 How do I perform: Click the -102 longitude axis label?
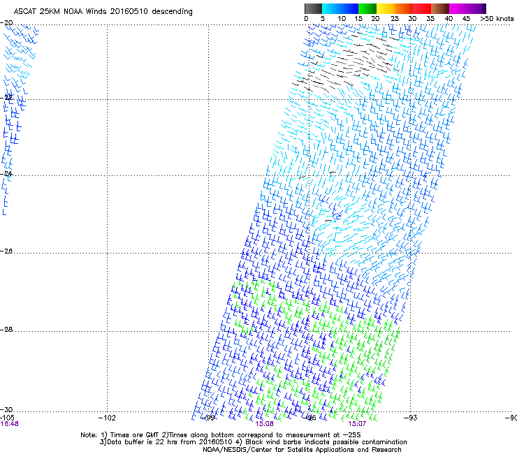(107, 418)
